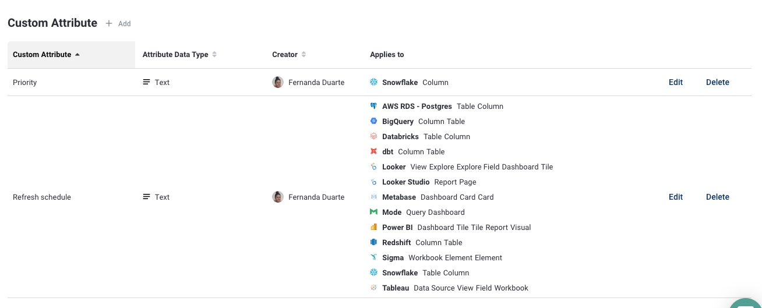Click the dbt logo icon
This screenshot has width=762, height=308.
tap(374, 151)
